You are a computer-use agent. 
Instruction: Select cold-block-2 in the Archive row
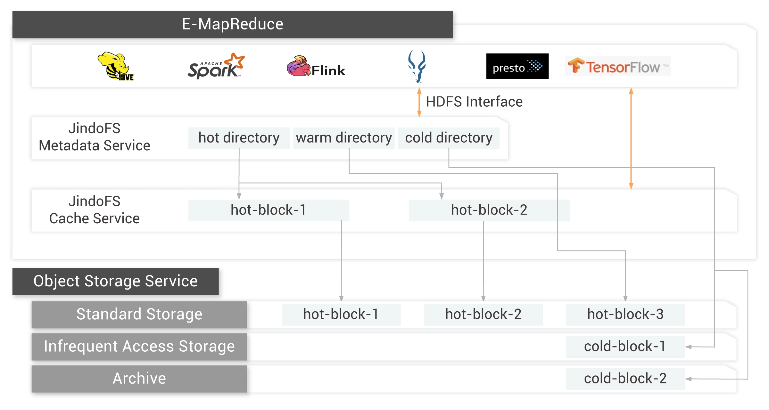click(625, 379)
